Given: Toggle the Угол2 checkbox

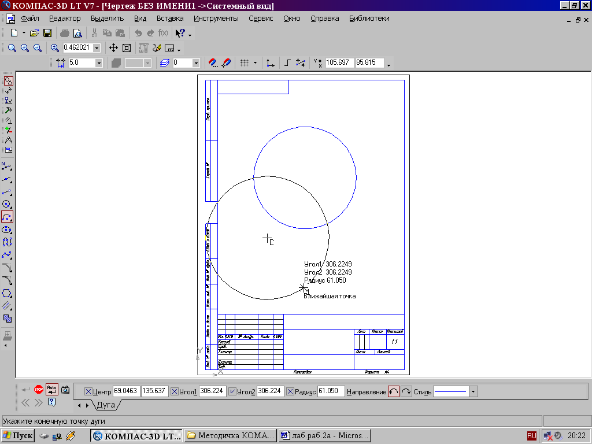Looking at the screenshot, I should pos(232,391).
